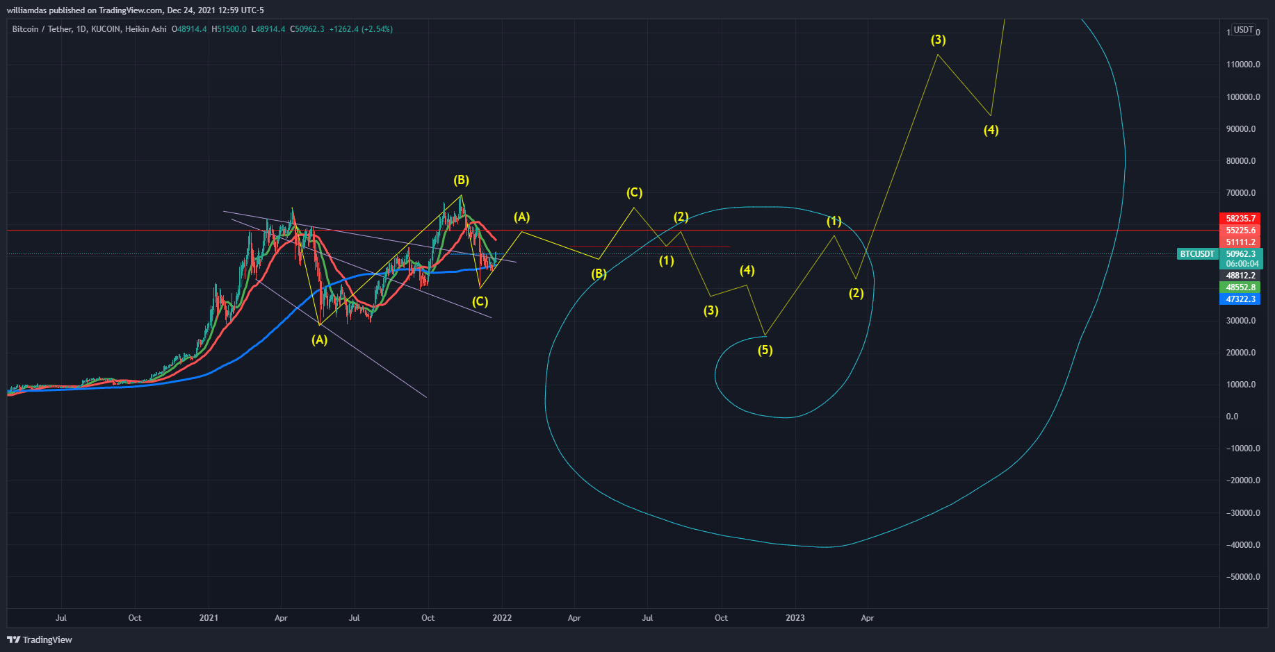Select the (3) wave label above 110000

point(938,40)
